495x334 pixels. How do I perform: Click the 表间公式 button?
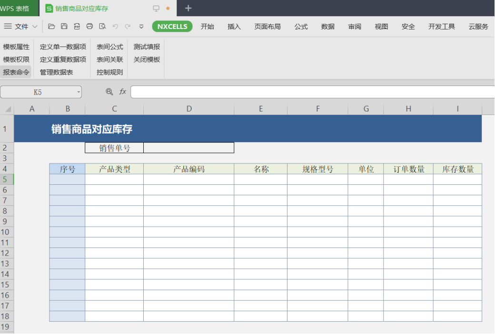[109, 47]
